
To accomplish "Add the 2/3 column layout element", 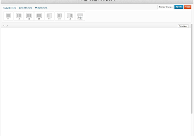I will pos(39,16).
